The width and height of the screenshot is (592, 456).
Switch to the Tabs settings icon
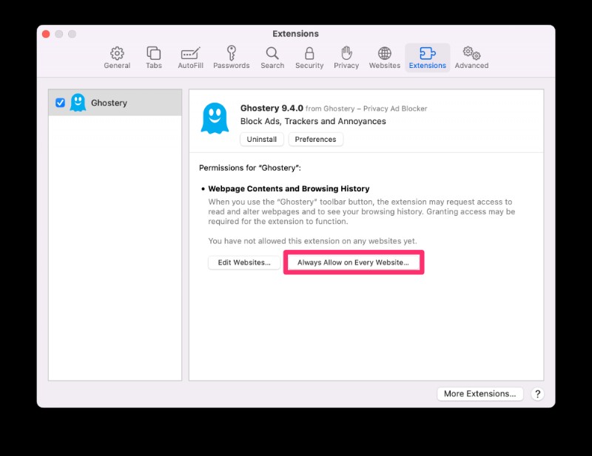point(153,58)
